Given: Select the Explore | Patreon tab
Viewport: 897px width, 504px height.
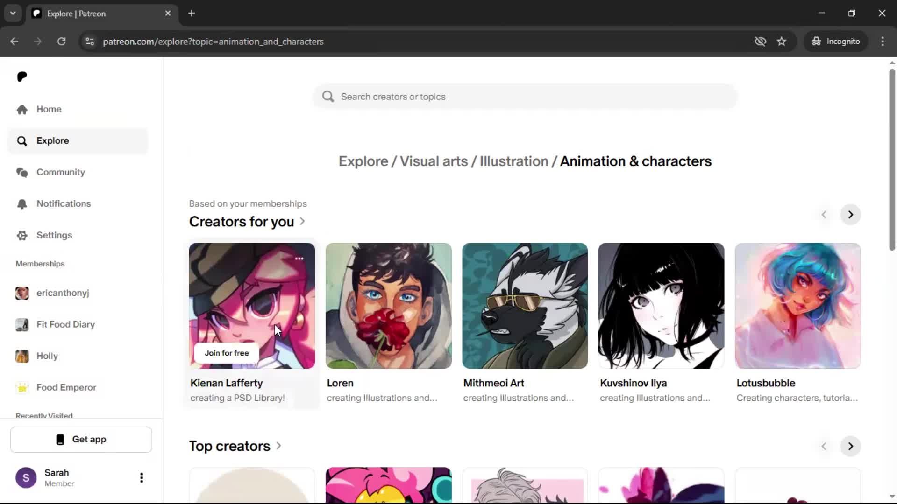Looking at the screenshot, I should point(102,14).
